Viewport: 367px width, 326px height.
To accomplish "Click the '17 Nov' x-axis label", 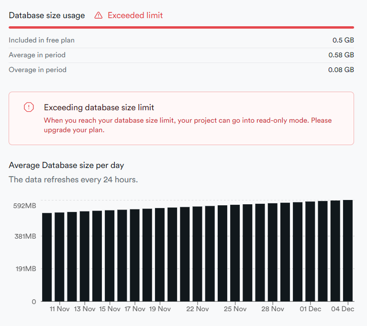I will click(x=135, y=309).
